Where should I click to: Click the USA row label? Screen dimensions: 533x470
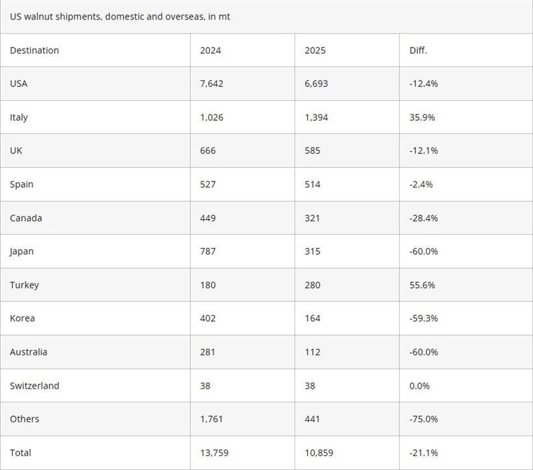[x=19, y=84]
